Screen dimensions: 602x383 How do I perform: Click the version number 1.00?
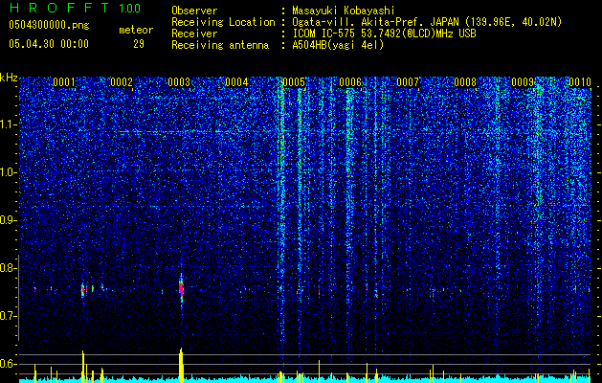pos(130,8)
